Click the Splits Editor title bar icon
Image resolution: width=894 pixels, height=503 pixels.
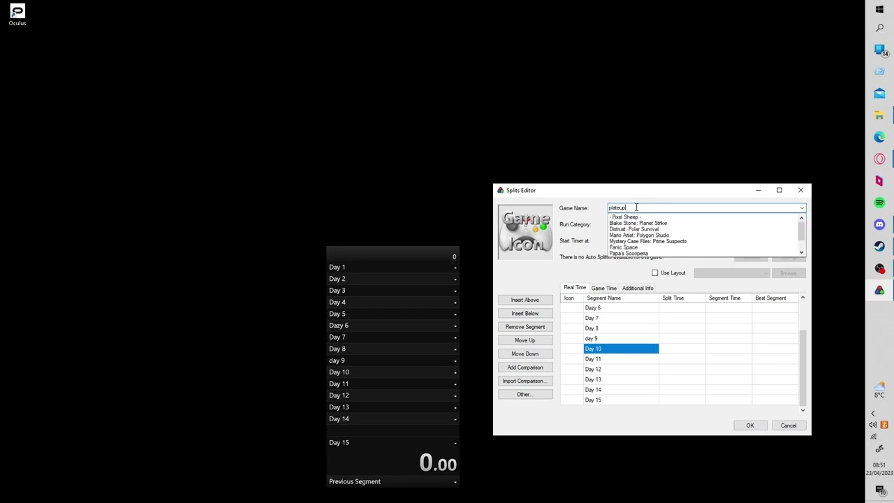(x=500, y=190)
